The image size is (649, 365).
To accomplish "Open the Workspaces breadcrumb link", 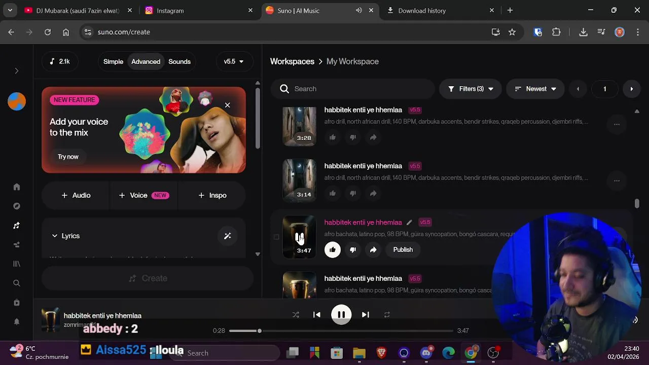I will [x=292, y=61].
